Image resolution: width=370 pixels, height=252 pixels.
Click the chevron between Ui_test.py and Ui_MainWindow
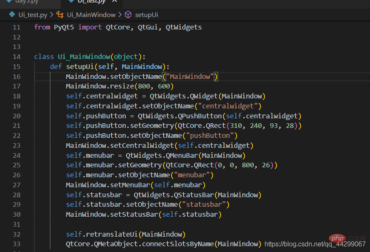(51, 15)
